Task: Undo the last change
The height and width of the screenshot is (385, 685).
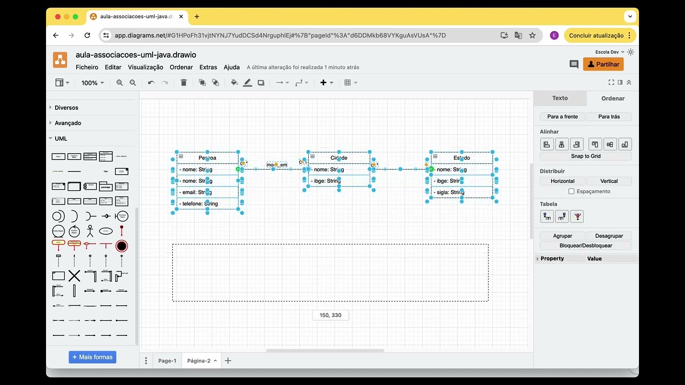Action: coord(151,83)
